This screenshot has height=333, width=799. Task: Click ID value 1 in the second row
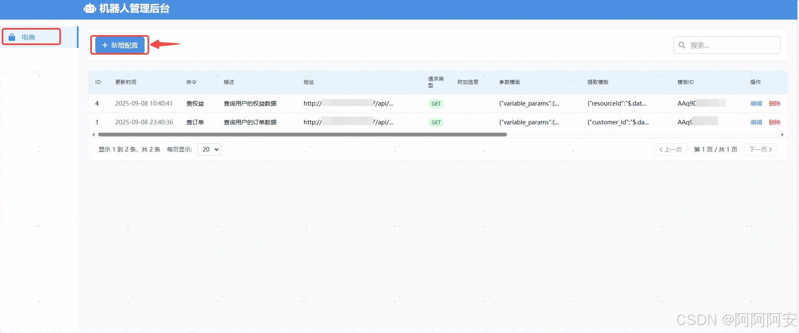(97, 122)
